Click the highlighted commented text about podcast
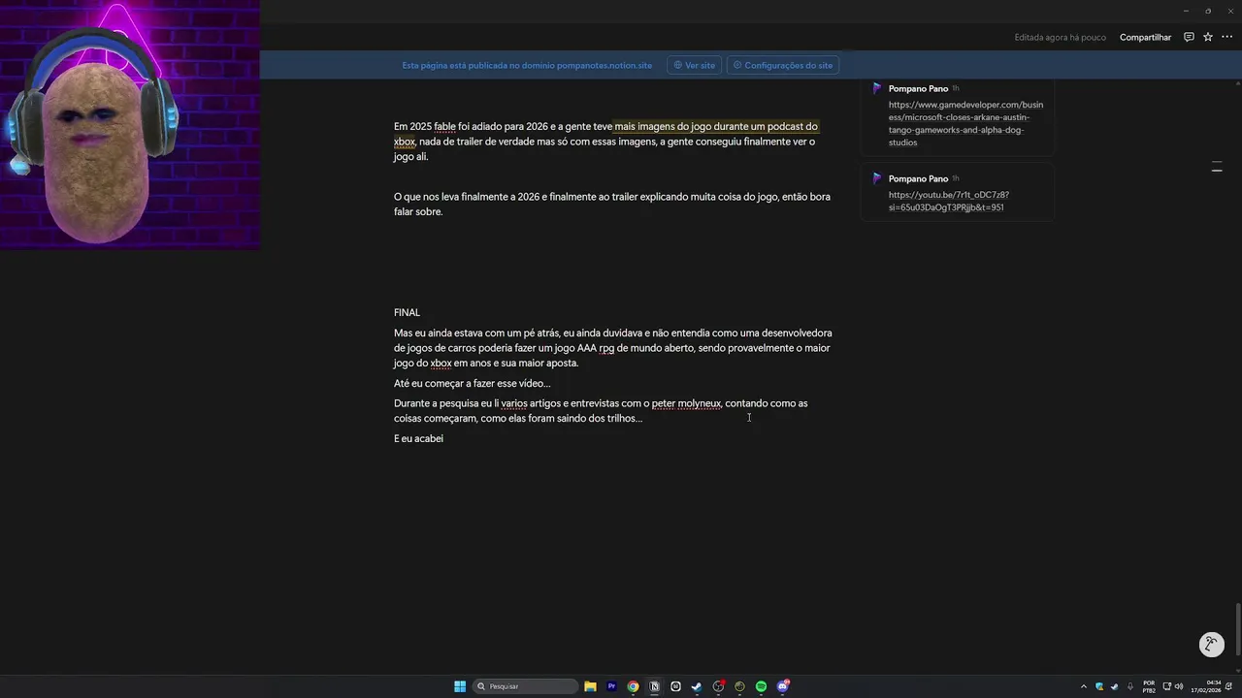1242x698 pixels. click(x=715, y=126)
